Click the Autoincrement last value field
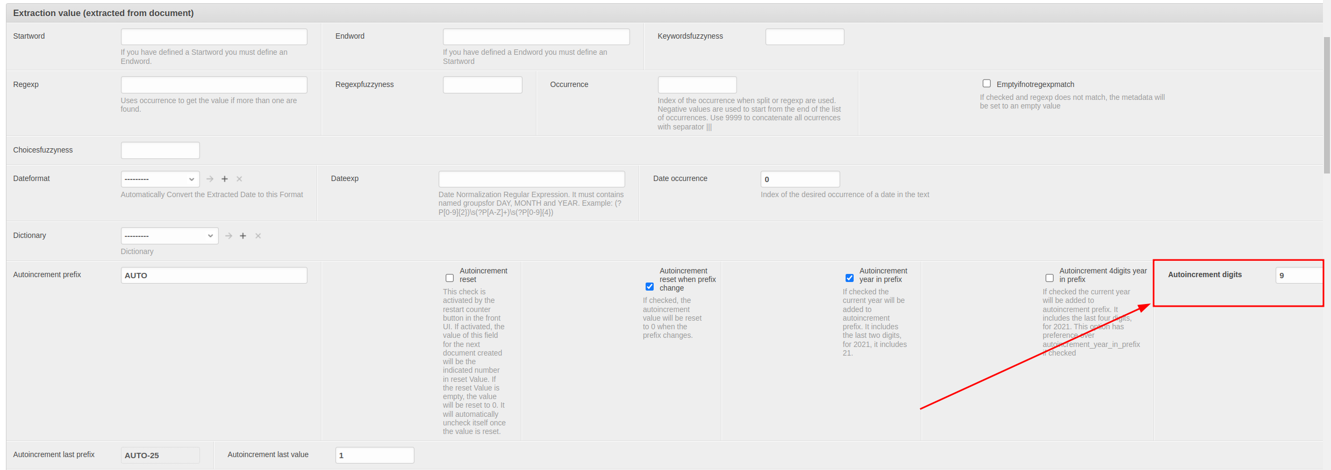The height and width of the screenshot is (470, 1331). (x=375, y=455)
